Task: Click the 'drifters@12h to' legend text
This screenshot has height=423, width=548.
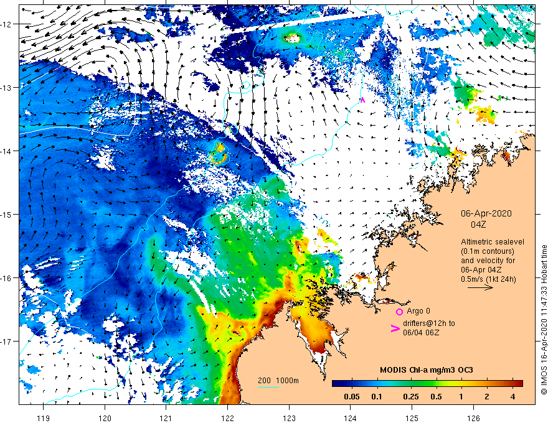Action: click(429, 323)
